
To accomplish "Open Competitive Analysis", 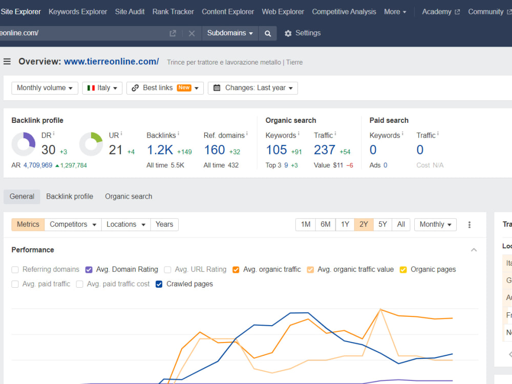I will [x=344, y=12].
